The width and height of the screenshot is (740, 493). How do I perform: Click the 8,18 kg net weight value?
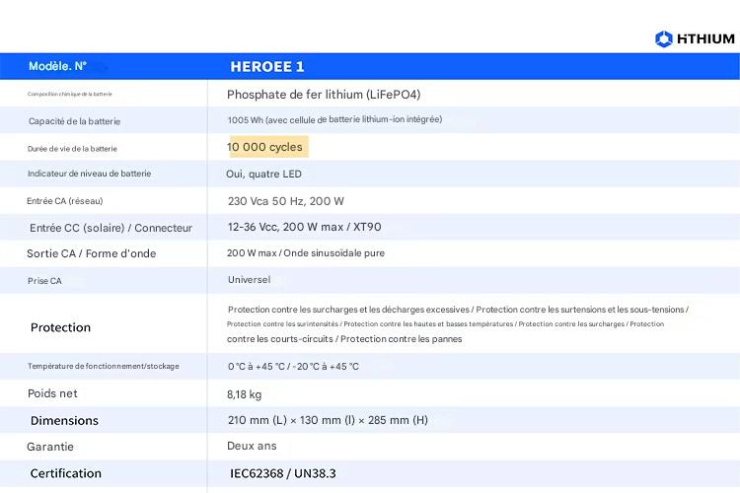click(244, 393)
